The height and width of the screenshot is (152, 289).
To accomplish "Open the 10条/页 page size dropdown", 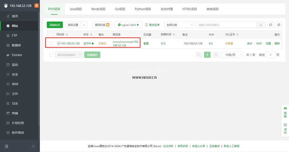I will 232,55.
